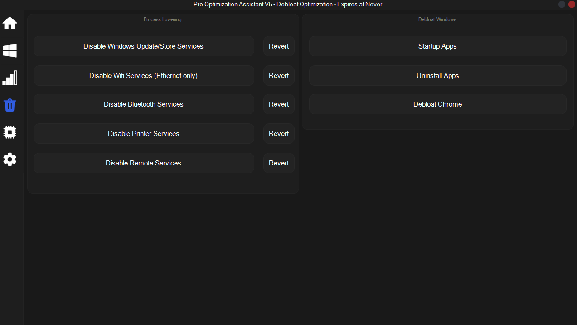Image resolution: width=577 pixels, height=325 pixels.
Task: Open settings via the gear icon
Action: tap(10, 160)
